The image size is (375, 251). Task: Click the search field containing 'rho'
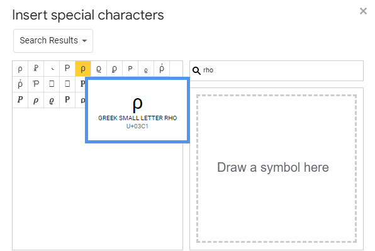coord(276,70)
